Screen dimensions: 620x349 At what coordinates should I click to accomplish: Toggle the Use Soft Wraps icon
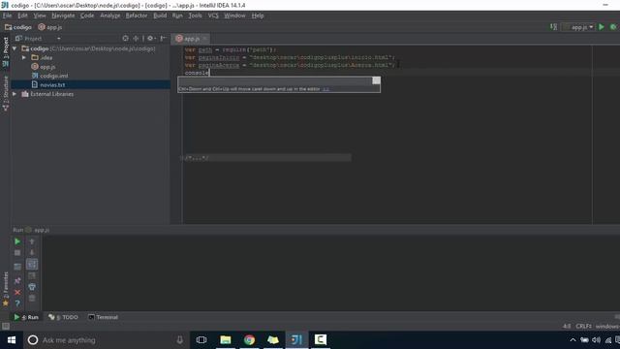coord(32,264)
